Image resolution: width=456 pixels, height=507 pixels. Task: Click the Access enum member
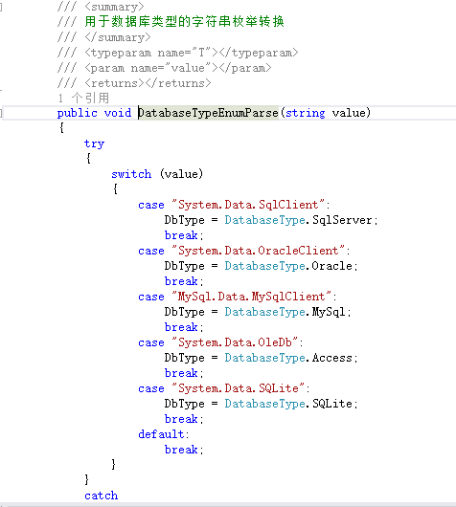(332, 358)
